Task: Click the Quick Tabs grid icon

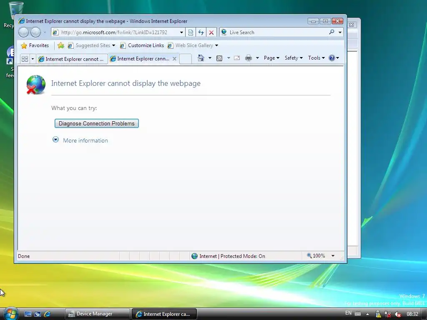Action: 25,59
